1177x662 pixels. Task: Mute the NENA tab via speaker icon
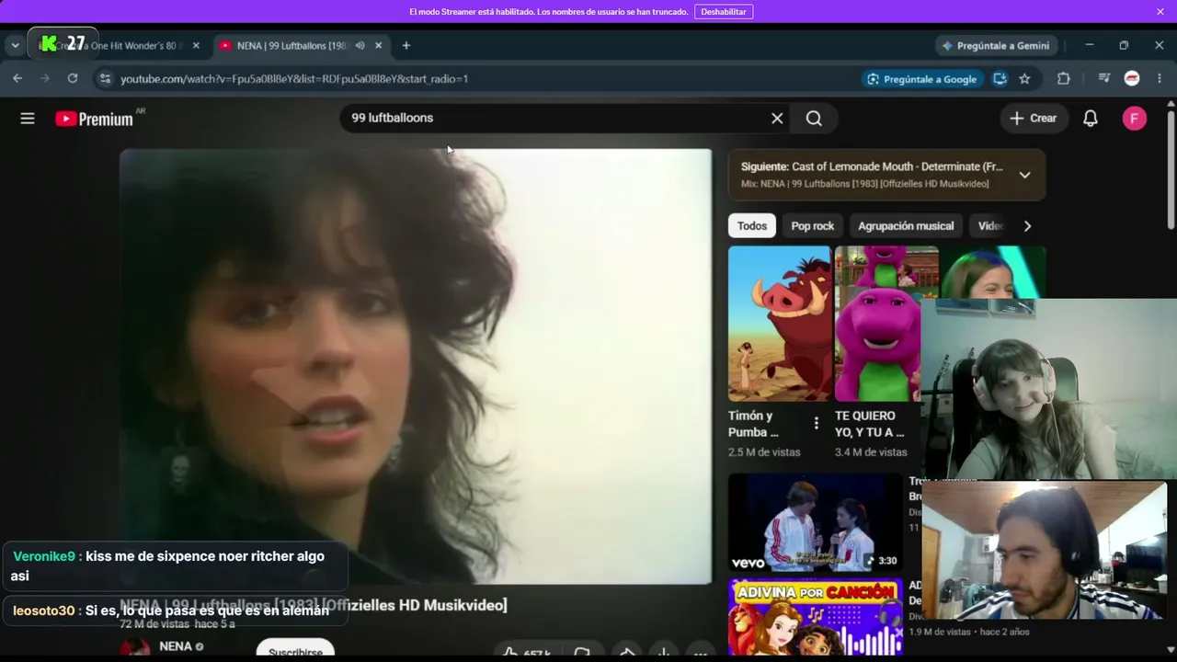click(x=360, y=46)
